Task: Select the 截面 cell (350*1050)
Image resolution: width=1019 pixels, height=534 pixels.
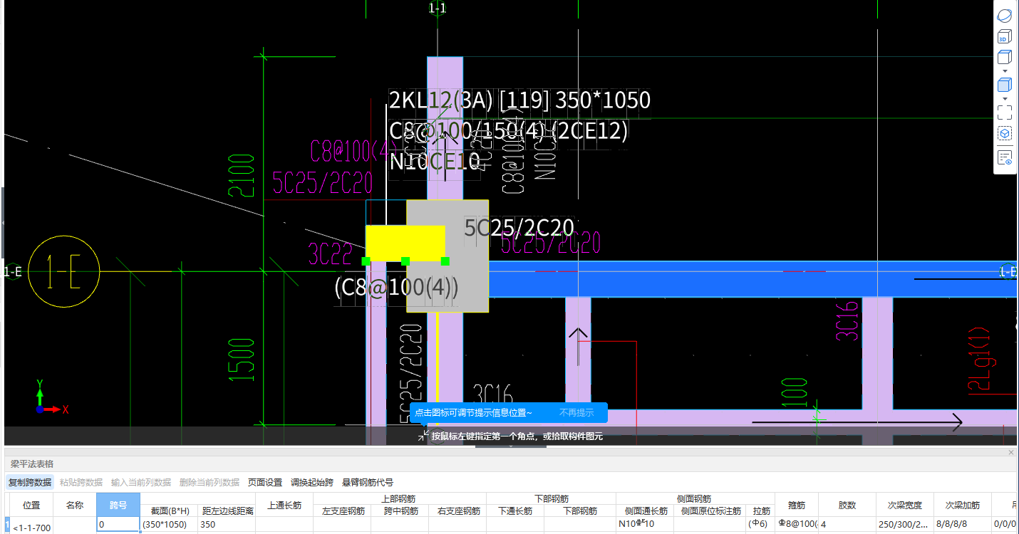Action: click(x=169, y=525)
